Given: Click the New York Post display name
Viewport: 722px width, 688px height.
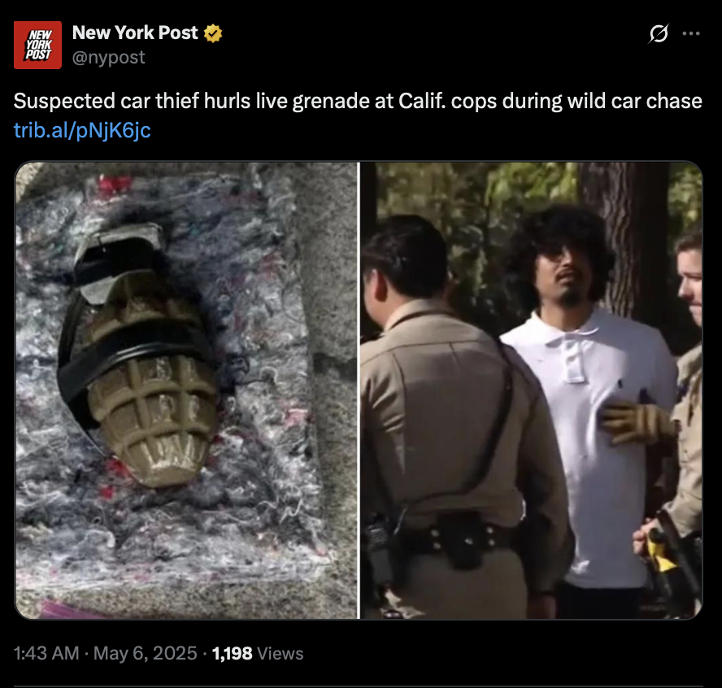Looking at the screenshot, I should (135, 33).
